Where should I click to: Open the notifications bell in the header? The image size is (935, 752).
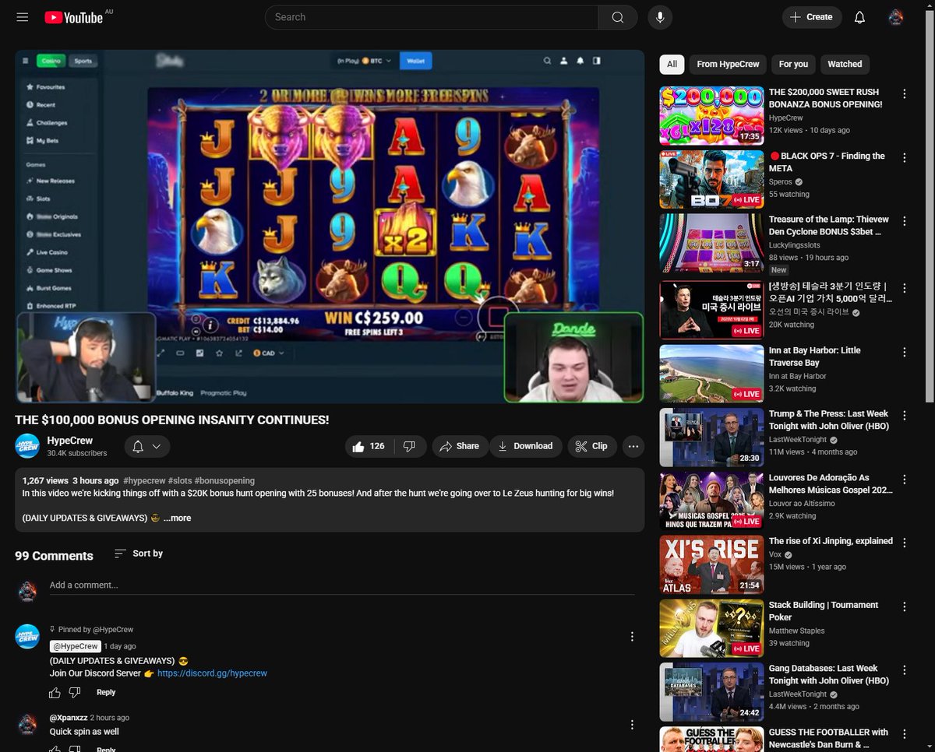coord(860,17)
